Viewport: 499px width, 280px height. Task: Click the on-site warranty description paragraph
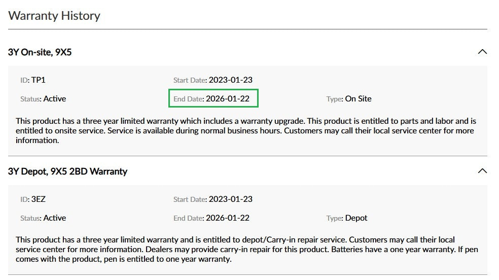(246, 131)
